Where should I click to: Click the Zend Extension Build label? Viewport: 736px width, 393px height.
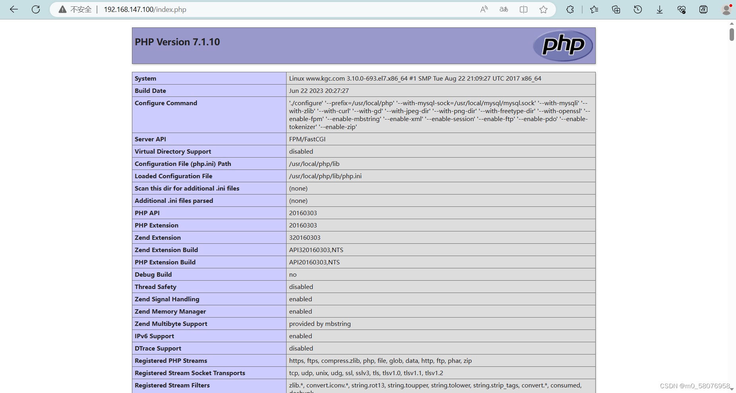tap(166, 250)
